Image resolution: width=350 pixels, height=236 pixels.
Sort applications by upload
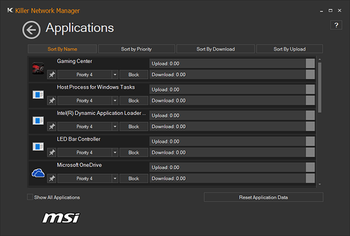(289, 48)
